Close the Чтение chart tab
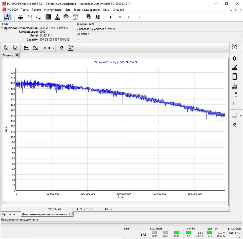Image resolution: width=243 pixels, height=239 pixels. (17, 55)
